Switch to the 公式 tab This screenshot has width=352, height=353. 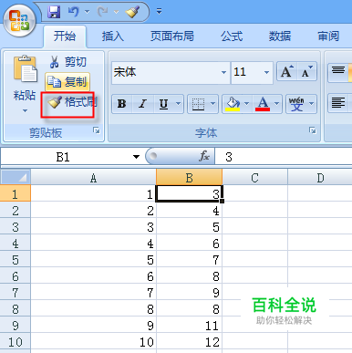(x=232, y=36)
